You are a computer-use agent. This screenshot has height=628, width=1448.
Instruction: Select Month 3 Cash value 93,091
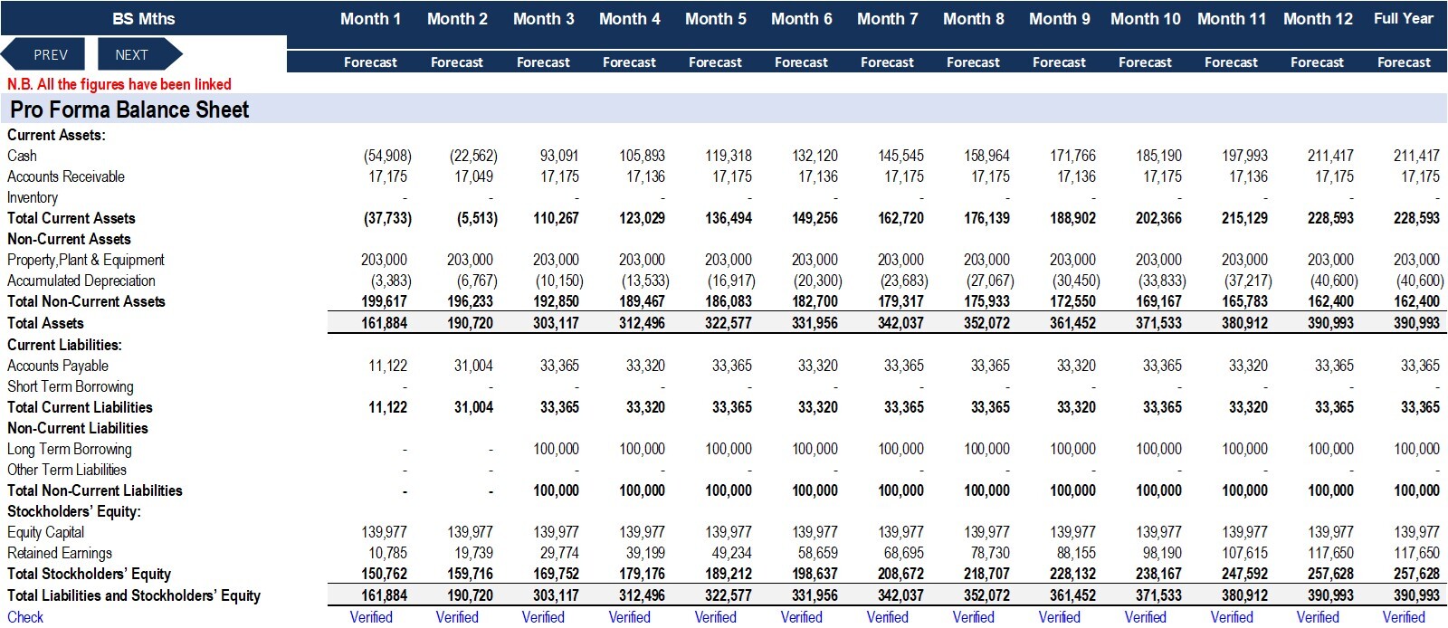559,156
